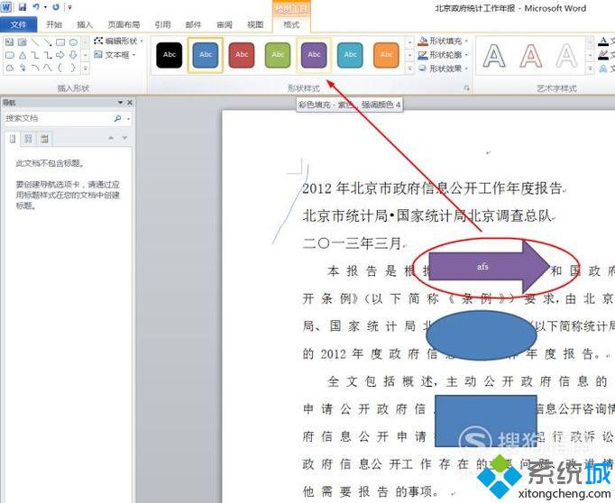615x503 pixels.
Task: Choose the right block arrow shape
Action: [x=60, y=55]
